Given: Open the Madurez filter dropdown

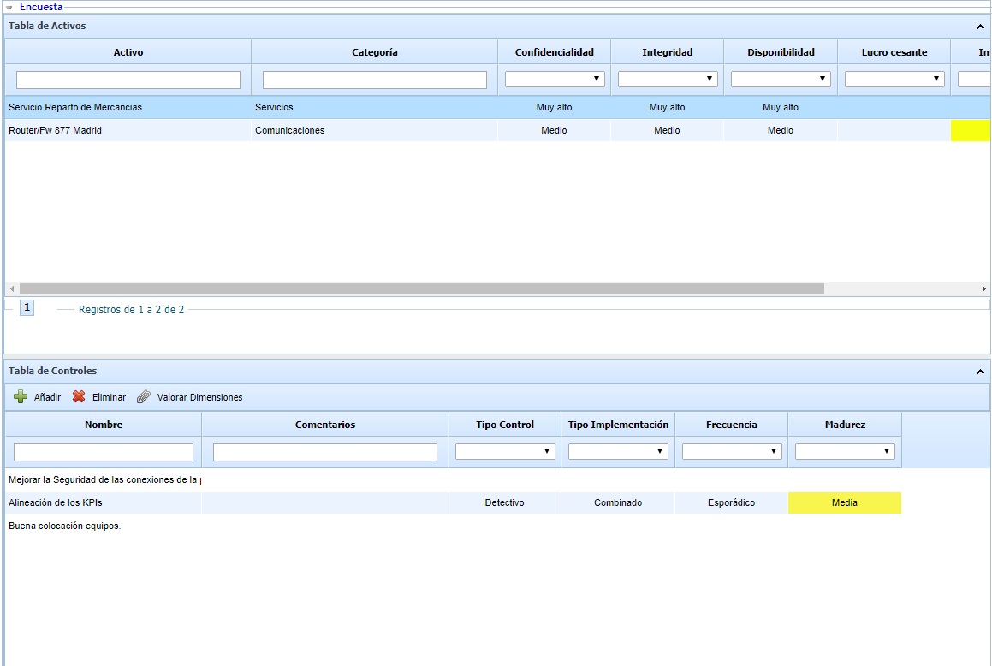Looking at the screenshot, I should (845, 451).
